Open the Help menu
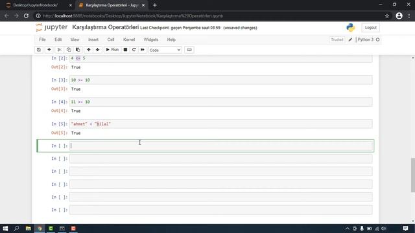This screenshot has height=233, width=415. point(171,39)
